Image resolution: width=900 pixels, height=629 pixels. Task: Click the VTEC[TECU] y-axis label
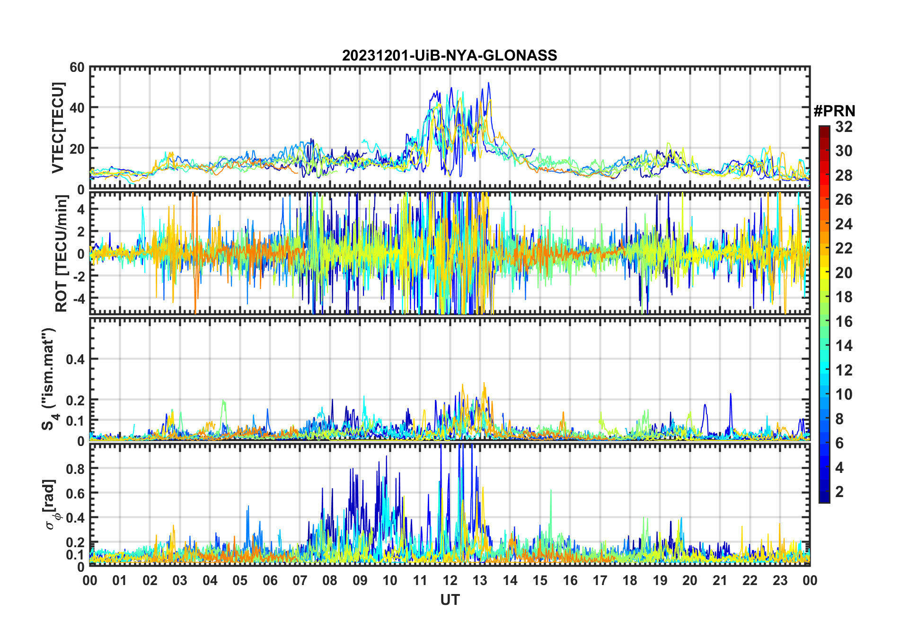58,128
